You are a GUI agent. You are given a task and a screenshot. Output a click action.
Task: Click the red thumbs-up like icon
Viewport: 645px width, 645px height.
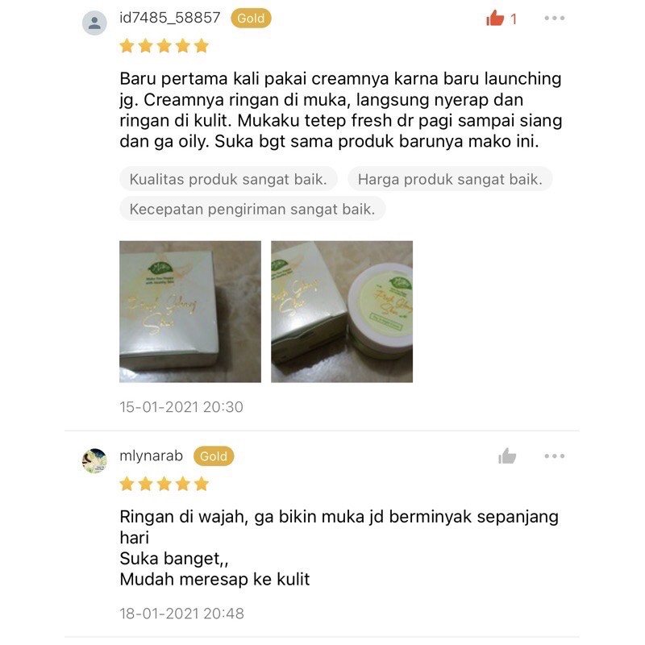(x=495, y=18)
